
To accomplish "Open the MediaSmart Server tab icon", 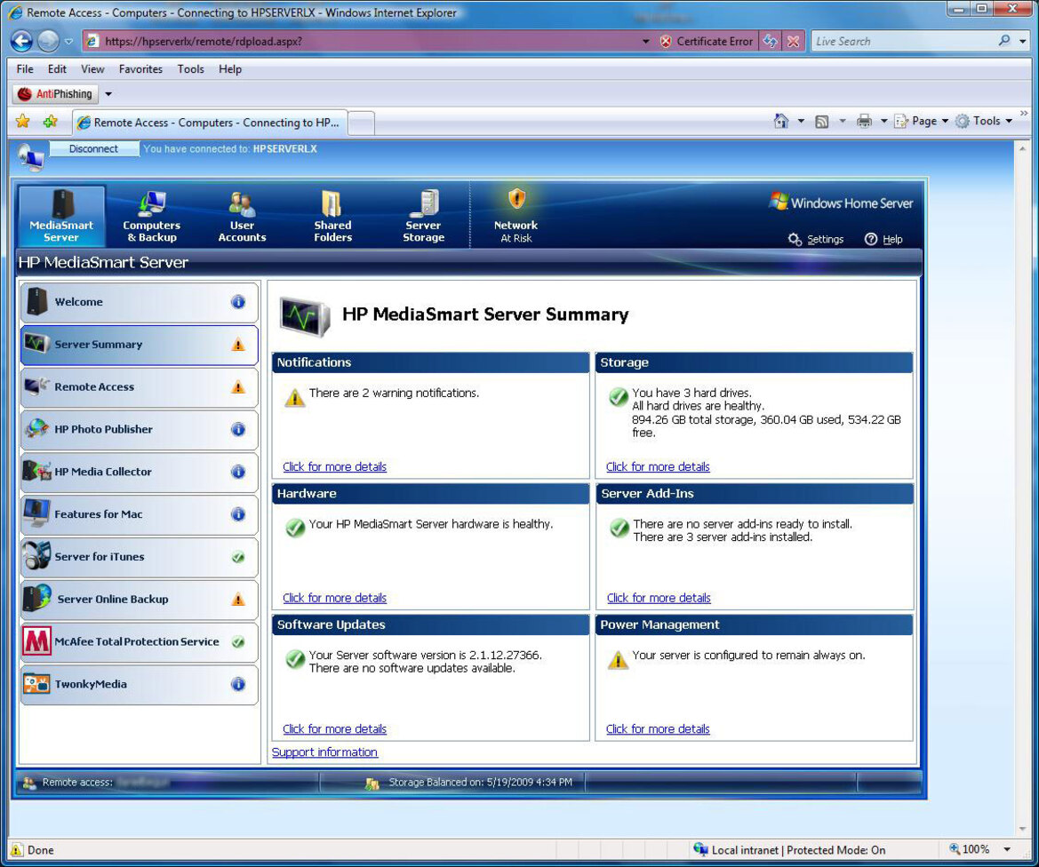I will (x=61, y=215).
